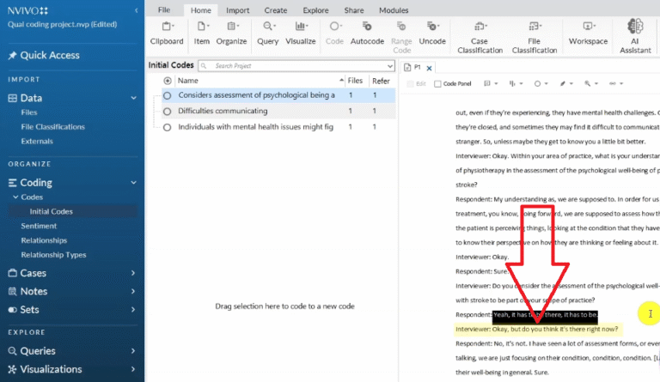Switch to the Explore ribbon tab

[x=315, y=10]
